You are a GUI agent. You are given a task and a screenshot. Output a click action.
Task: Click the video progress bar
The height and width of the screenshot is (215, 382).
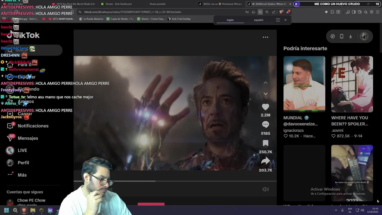175,181
